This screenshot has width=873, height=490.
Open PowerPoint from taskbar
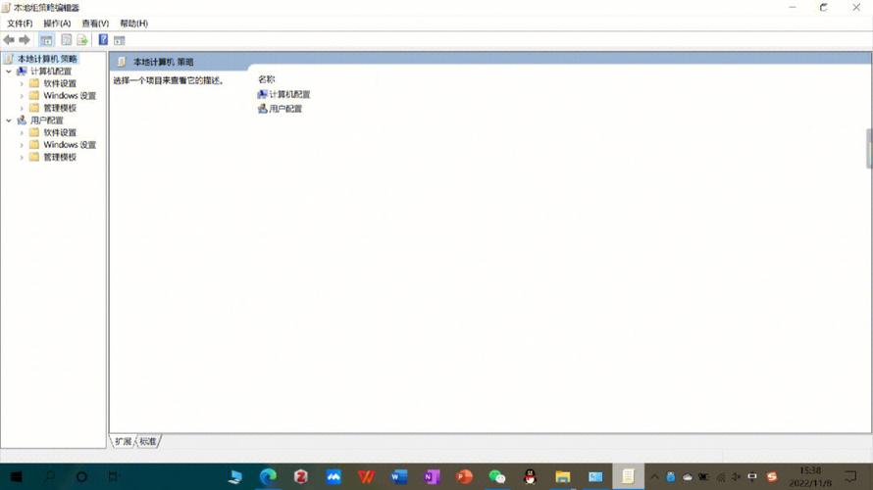[x=464, y=476]
